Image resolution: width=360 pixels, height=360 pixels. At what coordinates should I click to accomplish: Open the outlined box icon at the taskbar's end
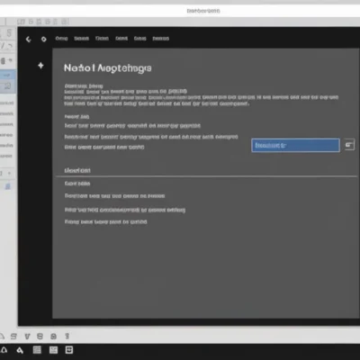(x=69, y=350)
